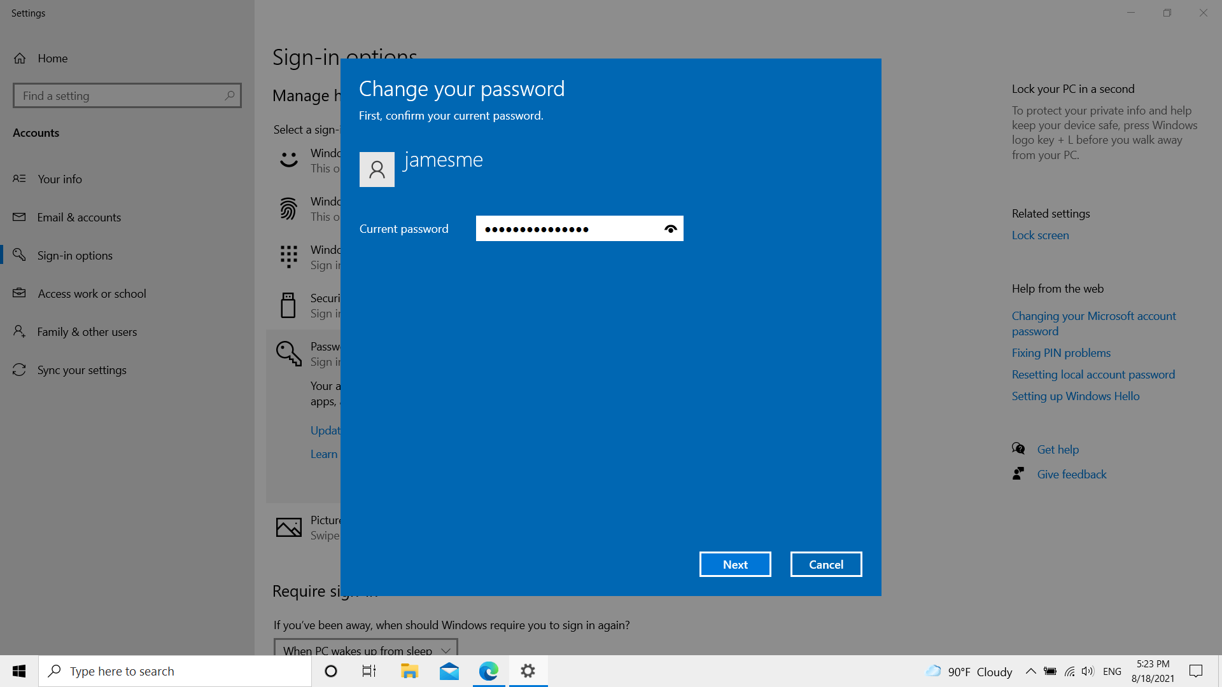Go to Family & other users
1222x687 pixels.
[x=87, y=332]
